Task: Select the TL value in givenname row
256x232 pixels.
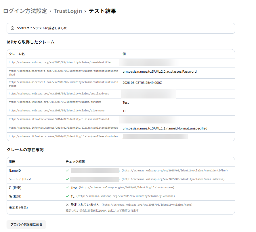Action: (125, 111)
